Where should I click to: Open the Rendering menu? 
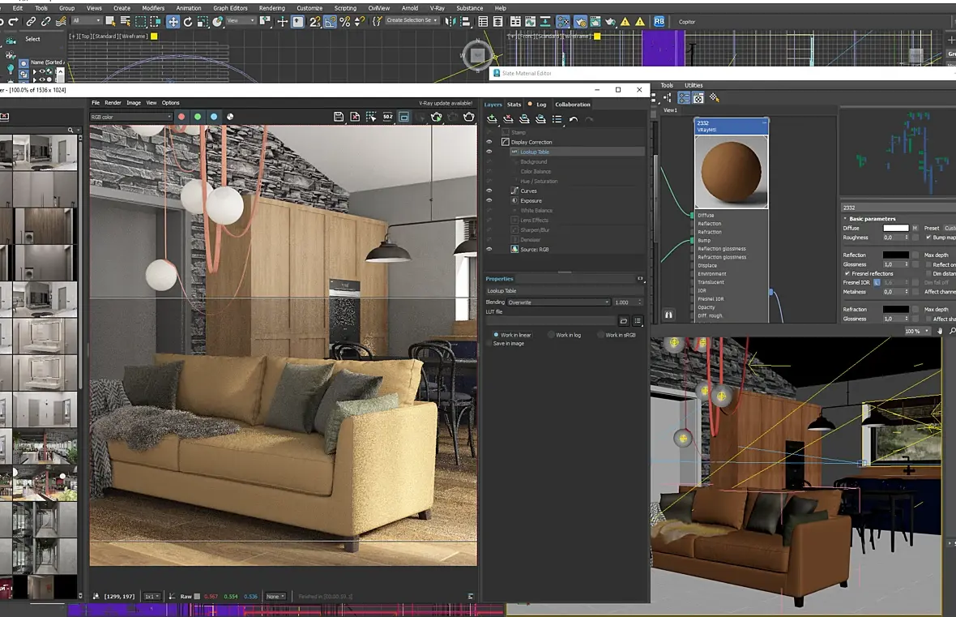(271, 8)
